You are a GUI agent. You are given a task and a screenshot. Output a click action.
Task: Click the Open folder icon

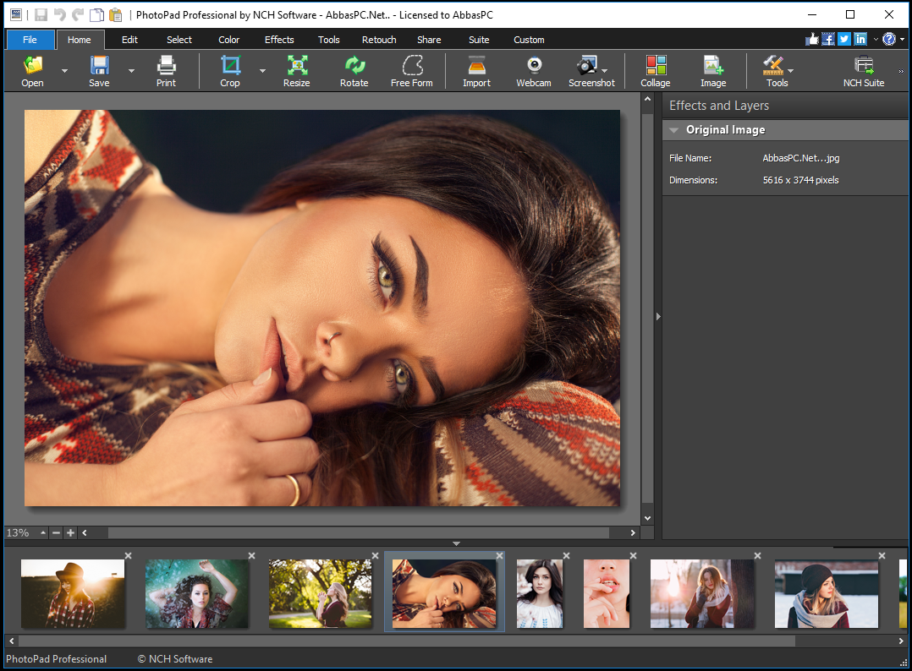(x=33, y=65)
